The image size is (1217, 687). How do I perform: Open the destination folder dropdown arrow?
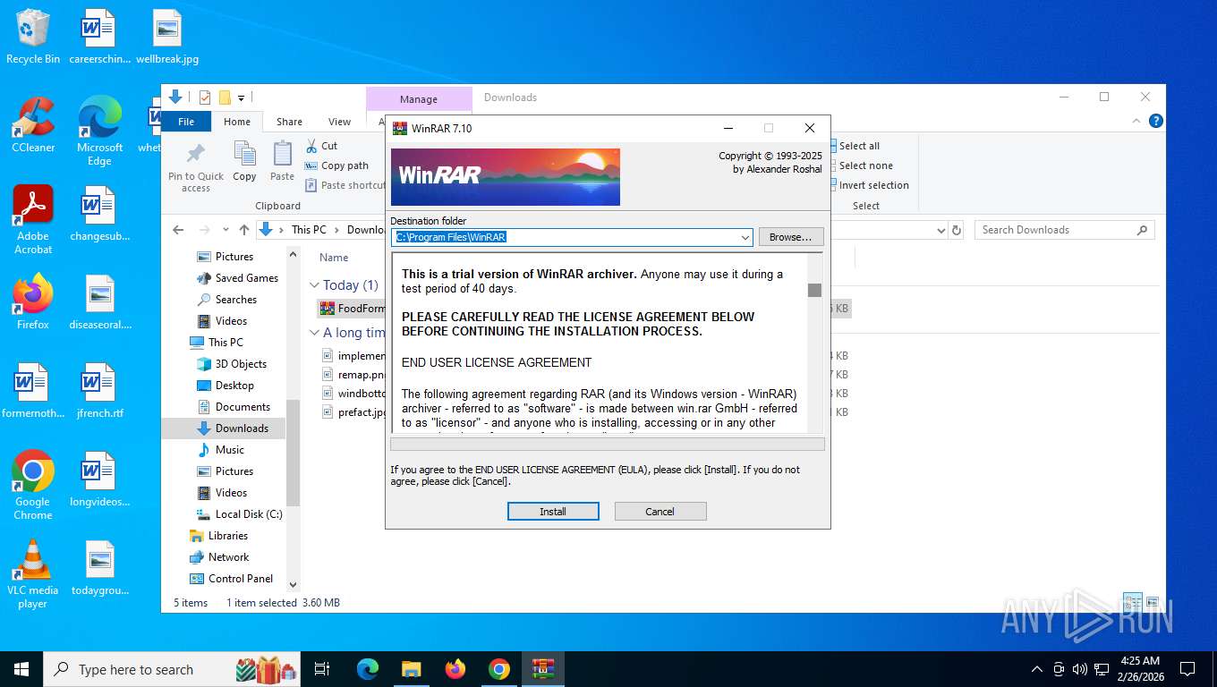(745, 237)
